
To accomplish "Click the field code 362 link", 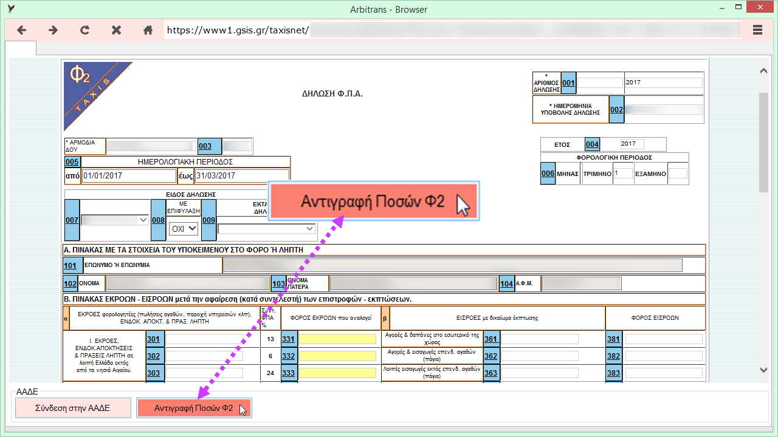I will (491, 356).
